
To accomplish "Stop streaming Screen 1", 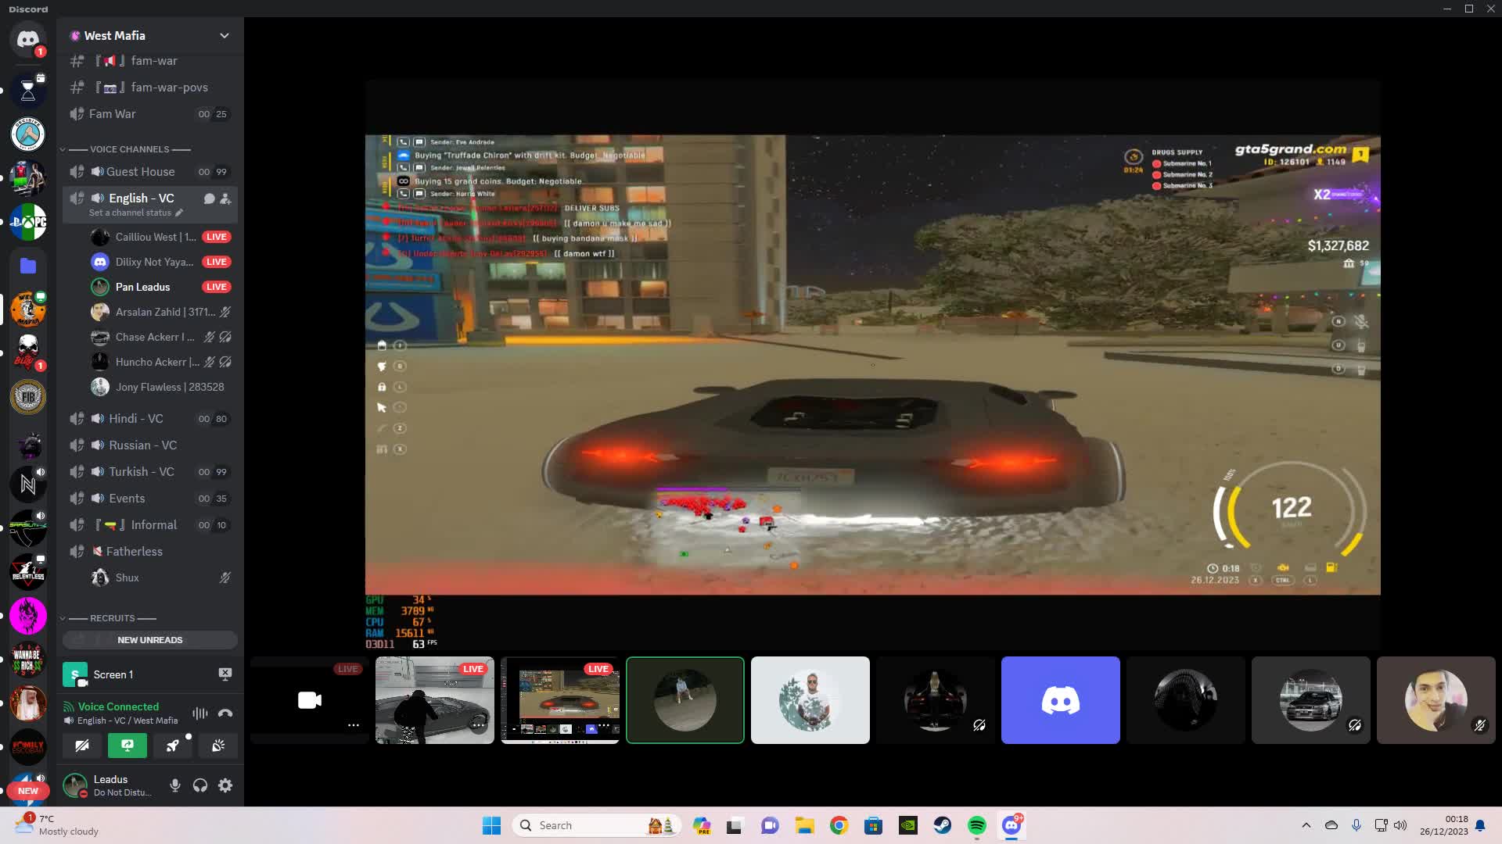I will point(225,674).
